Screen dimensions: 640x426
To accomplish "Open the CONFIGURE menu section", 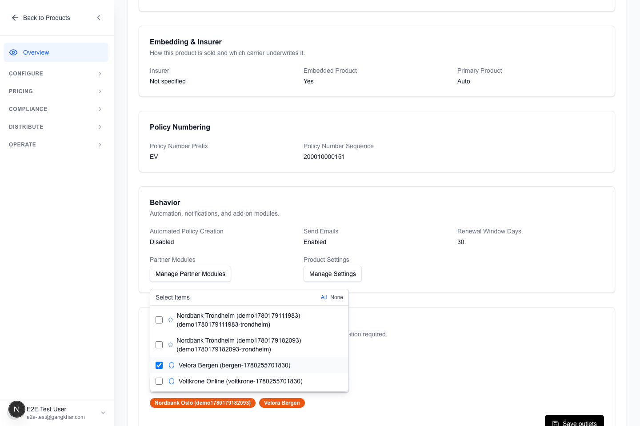I will 56,74.
